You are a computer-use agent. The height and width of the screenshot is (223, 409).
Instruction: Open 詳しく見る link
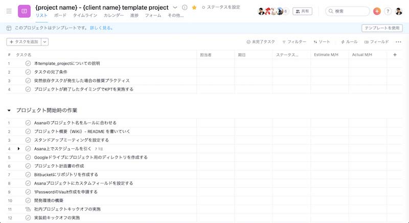click(x=102, y=28)
